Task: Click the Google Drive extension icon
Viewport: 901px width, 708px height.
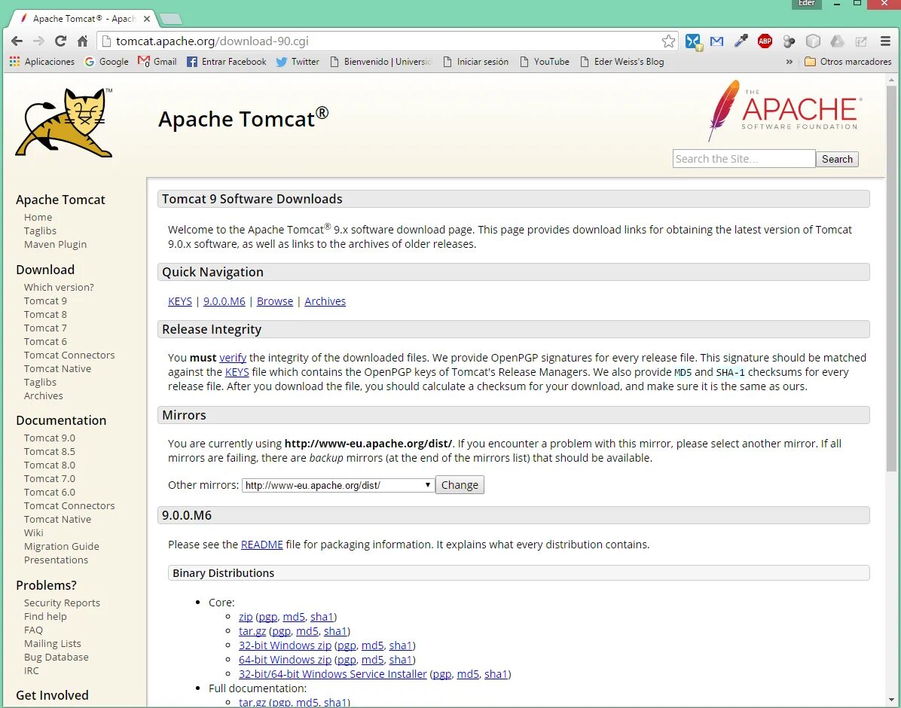Action: (837, 41)
